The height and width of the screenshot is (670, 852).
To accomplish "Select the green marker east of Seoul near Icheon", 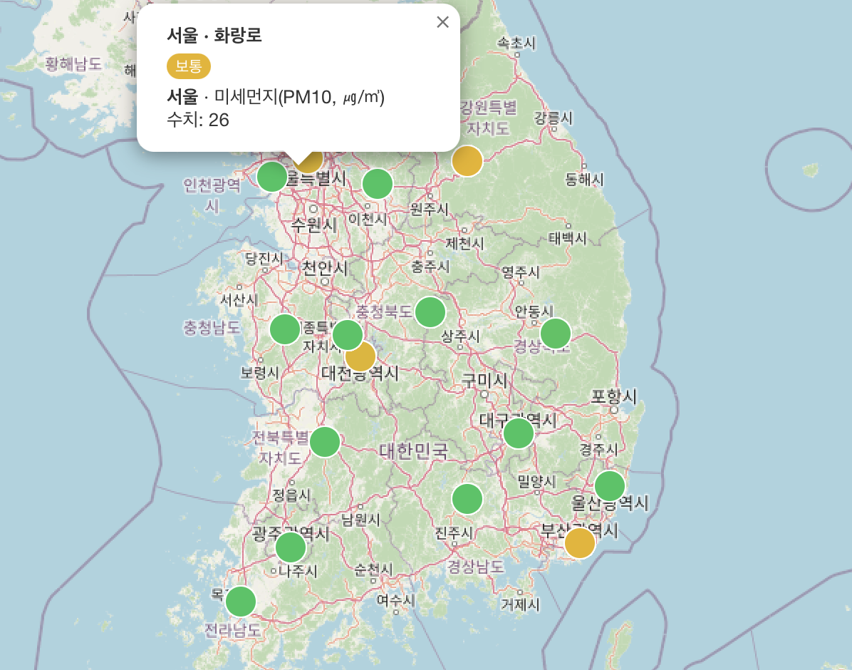I will (x=376, y=183).
